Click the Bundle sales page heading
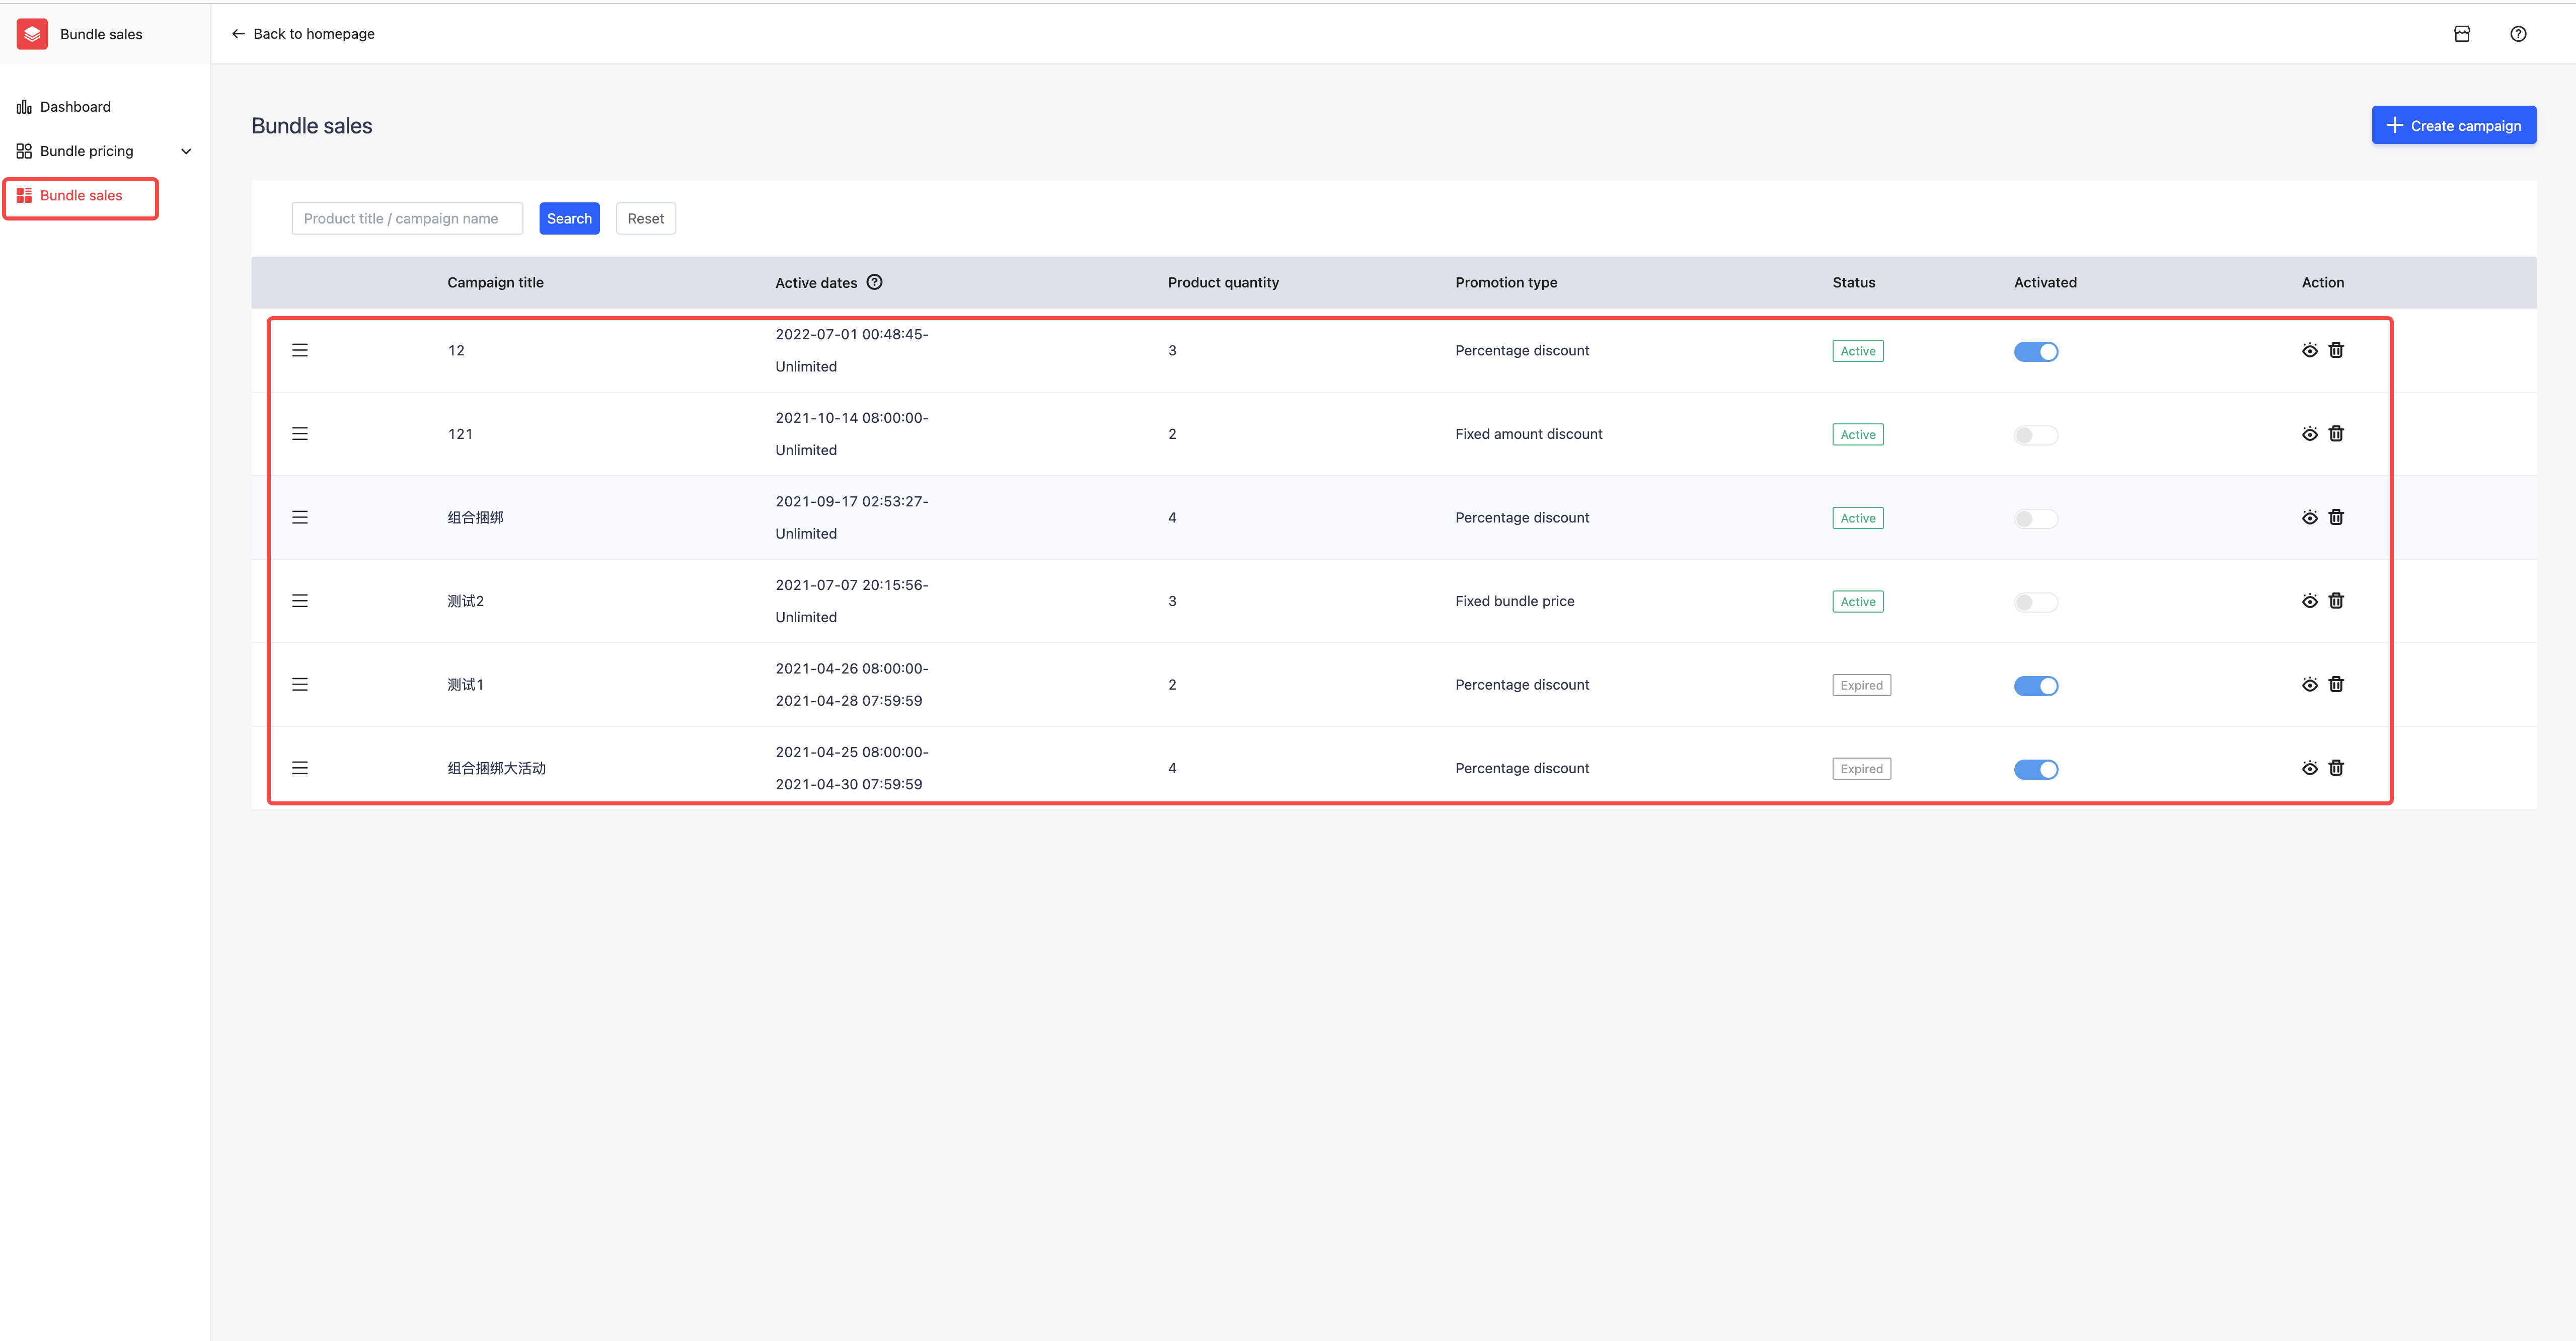Image resolution: width=2576 pixels, height=1341 pixels. point(312,126)
